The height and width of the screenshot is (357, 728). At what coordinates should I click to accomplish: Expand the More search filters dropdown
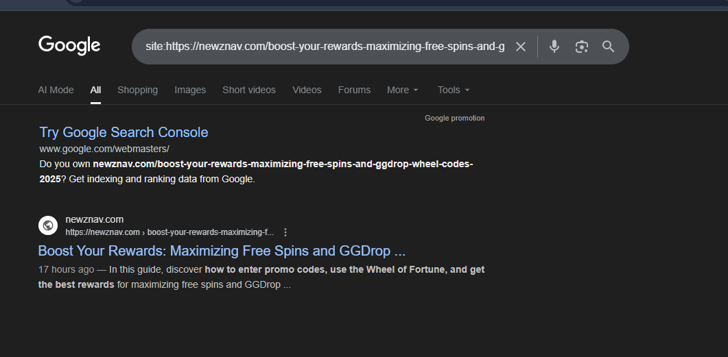[402, 90]
